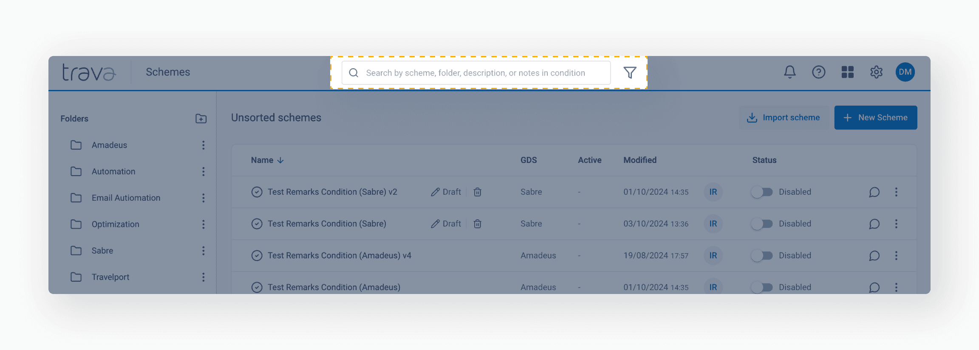Open three-dot menu for Optimization folder
The image size is (979, 350).
pos(204,224)
